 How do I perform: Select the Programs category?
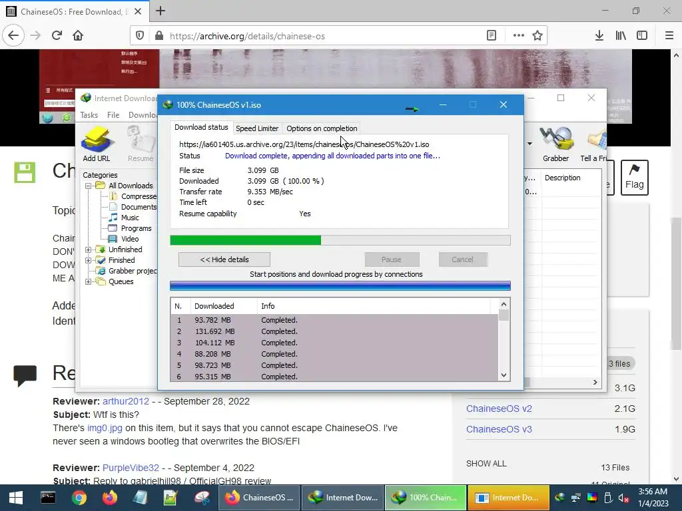click(x=130, y=228)
